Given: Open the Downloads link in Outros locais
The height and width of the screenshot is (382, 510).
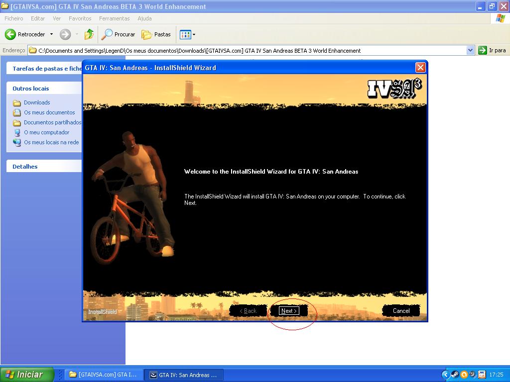Looking at the screenshot, I should [x=37, y=102].
